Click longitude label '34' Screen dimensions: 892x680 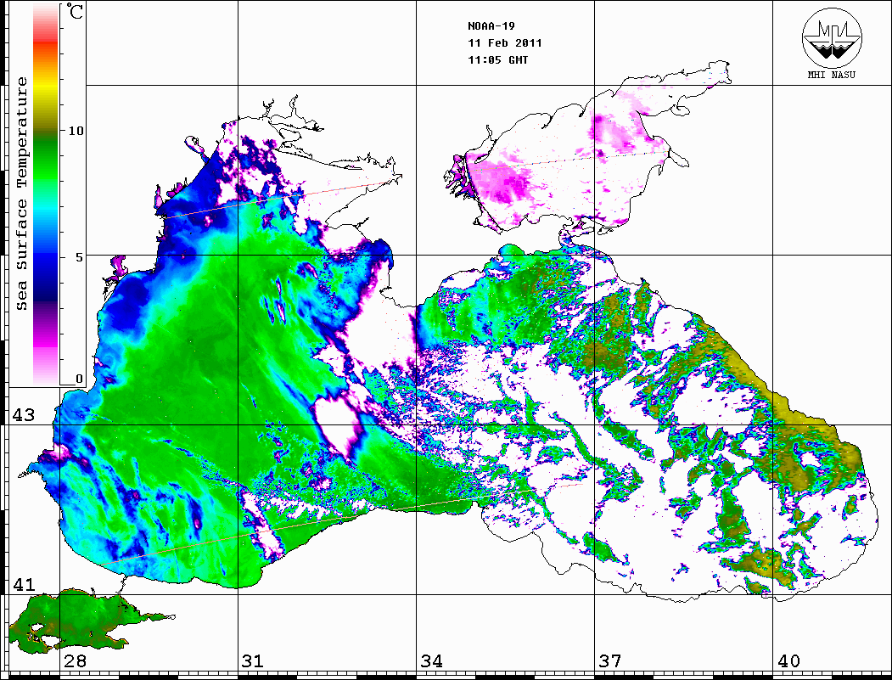point(431,660)
